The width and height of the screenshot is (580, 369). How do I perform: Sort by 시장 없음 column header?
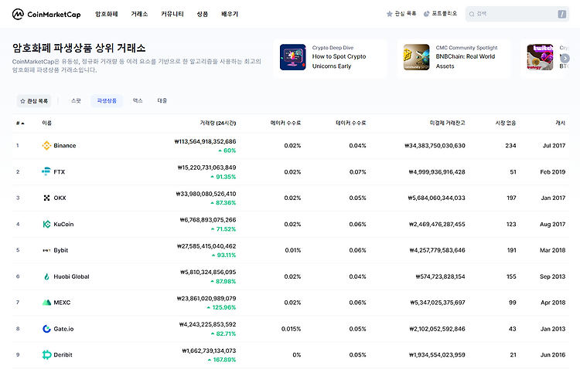[505, 123]
